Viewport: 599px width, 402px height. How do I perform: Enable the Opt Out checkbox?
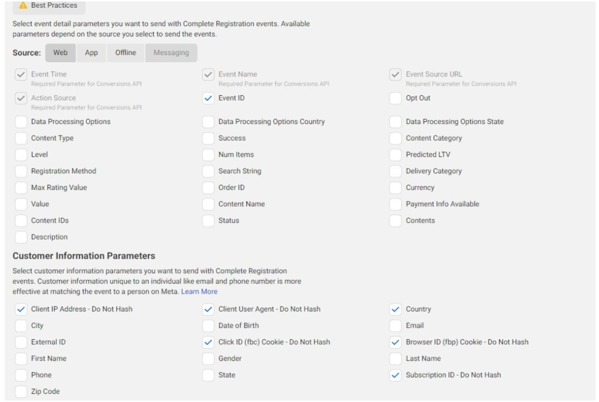click(x=396, y=98)
